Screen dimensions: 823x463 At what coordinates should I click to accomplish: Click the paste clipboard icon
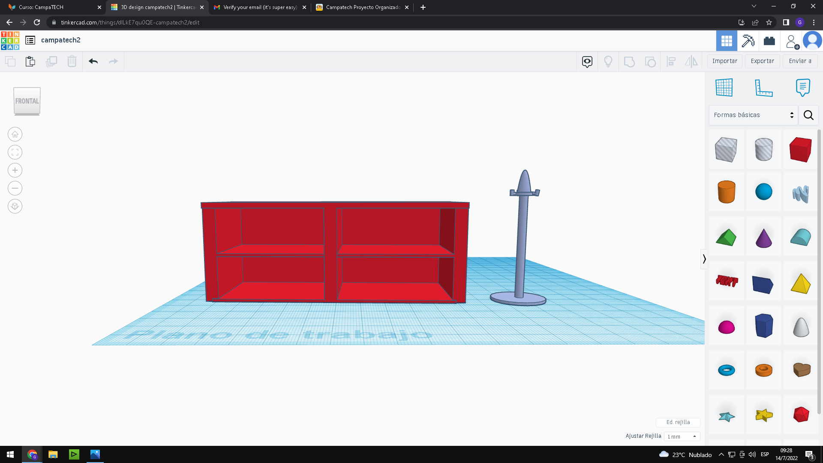pos(30,61)
